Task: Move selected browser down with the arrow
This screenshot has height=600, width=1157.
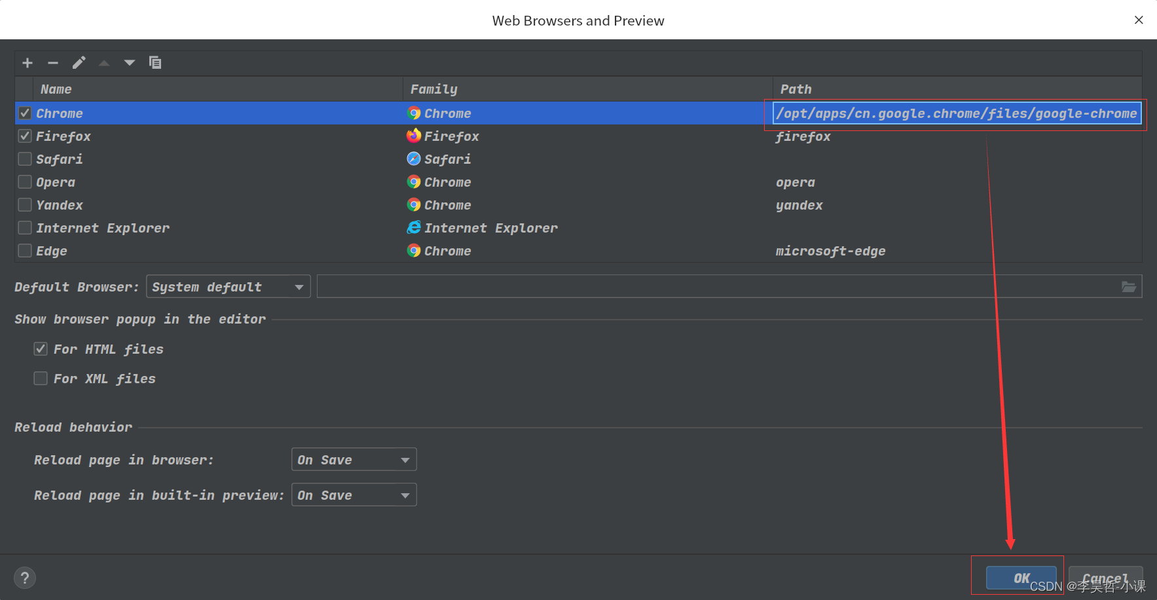Action: (x=130, y=63)
